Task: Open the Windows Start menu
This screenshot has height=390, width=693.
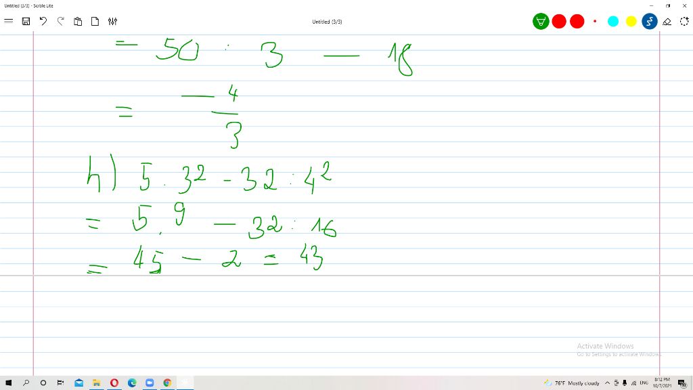Action: (8, 383)
